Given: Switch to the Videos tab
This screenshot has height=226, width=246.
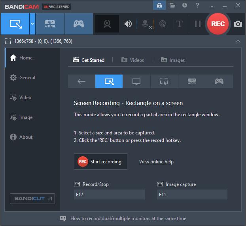Looking at the screenshot, I should 132,60.
